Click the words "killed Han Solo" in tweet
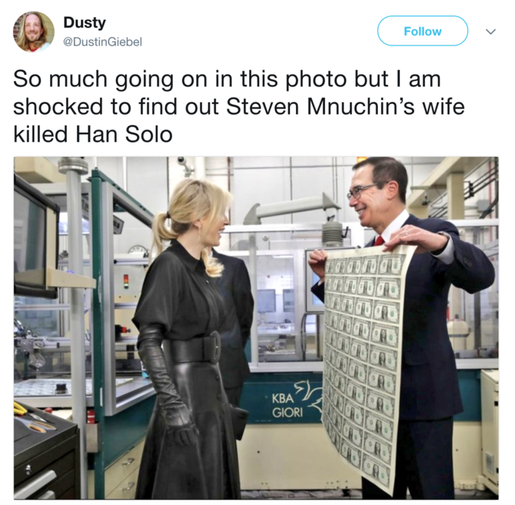The height and width of the screenshot is (505, 515). (x=93, y=134)
